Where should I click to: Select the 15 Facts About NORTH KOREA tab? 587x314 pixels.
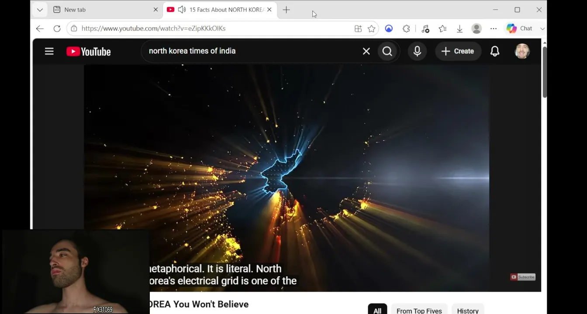coord(221,10)
